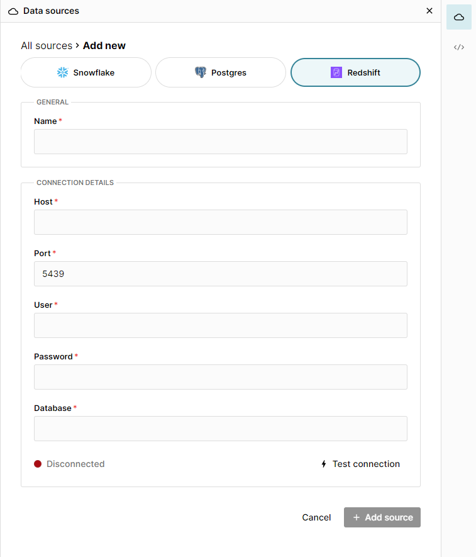Viewport: 476px width, 557px height.
Task: Switch to the Snowflake source tab
Action: pos(86,72)
